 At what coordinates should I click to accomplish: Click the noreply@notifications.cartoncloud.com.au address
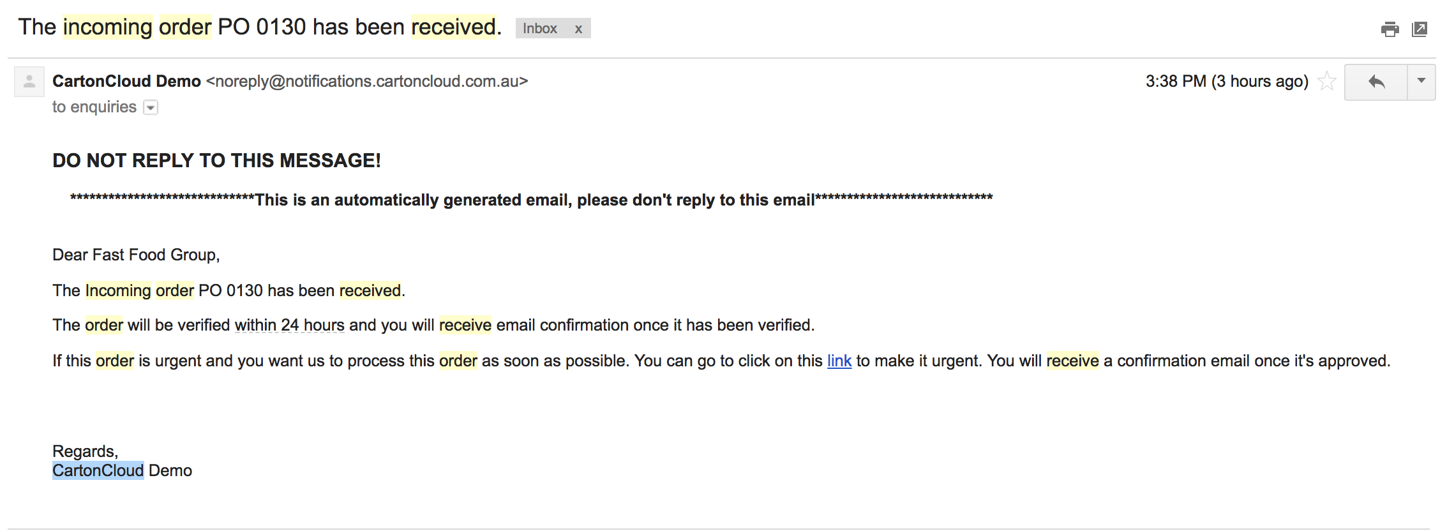coord(367,82)
